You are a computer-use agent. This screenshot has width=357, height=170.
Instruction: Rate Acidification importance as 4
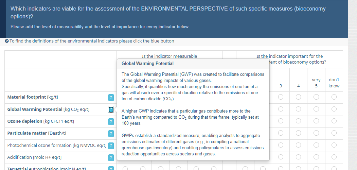298,157
